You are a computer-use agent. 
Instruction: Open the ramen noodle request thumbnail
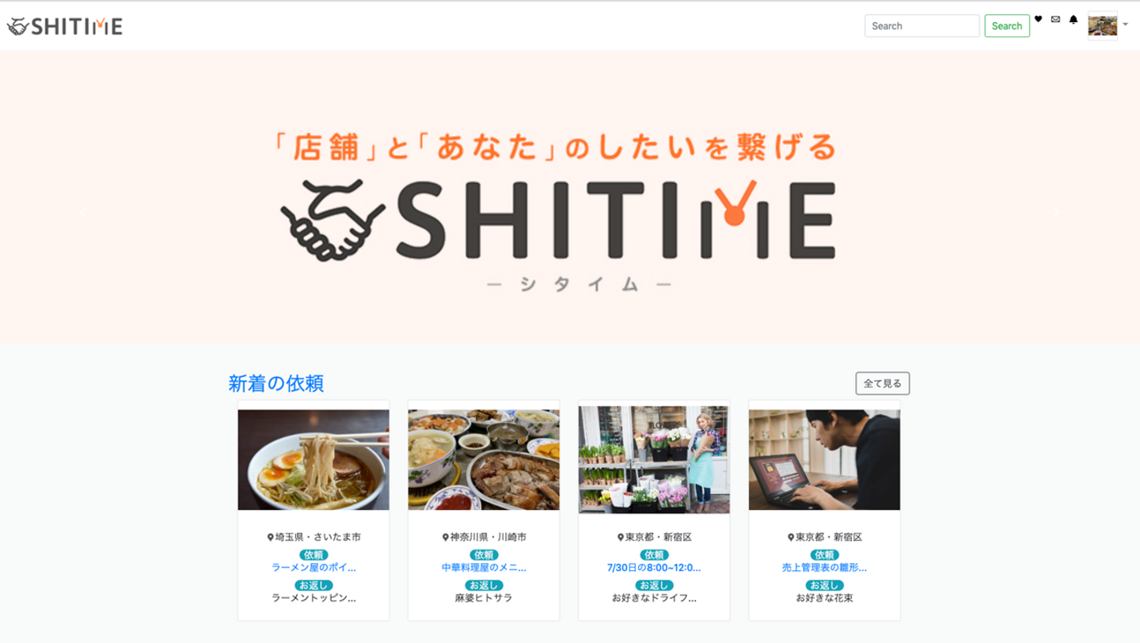click(313, 459)
